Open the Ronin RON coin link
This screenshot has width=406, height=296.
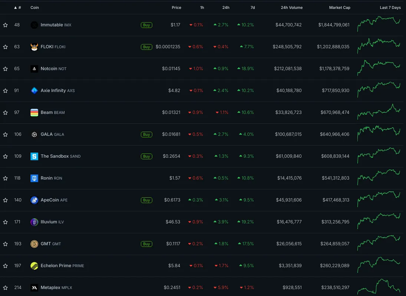(51, 178)
